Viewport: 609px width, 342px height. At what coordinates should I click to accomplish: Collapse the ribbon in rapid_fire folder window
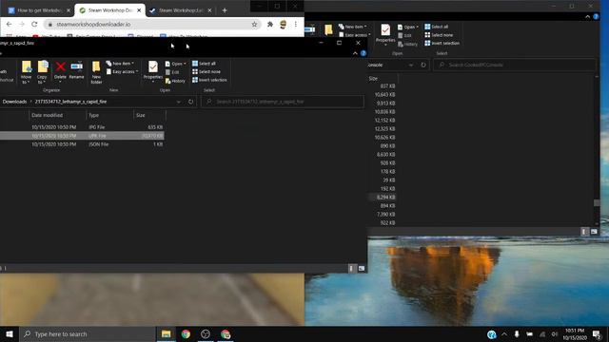[x=355, y=53]
